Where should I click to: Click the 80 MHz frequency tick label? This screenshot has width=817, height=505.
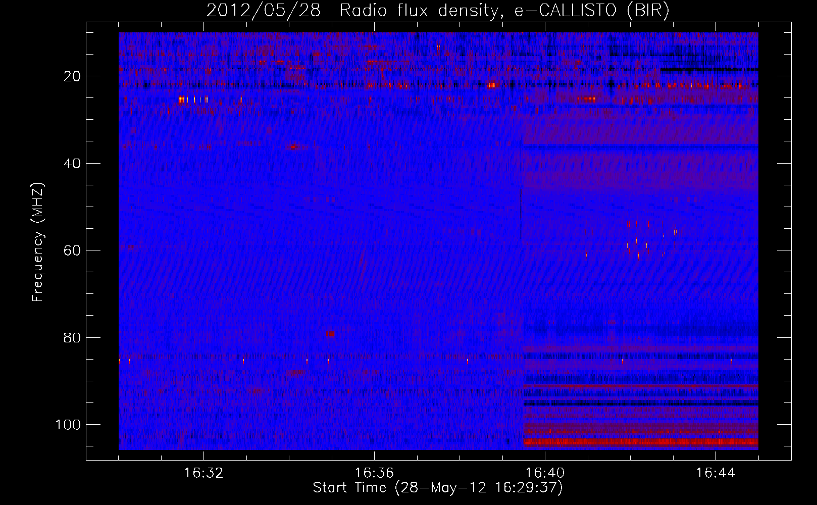[x=72, y=337]
